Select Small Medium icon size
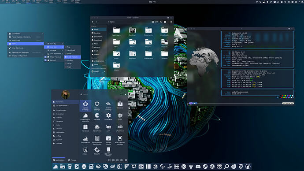Screen dimensions: 304x171 pyautogui.click(x=73, y=57)
